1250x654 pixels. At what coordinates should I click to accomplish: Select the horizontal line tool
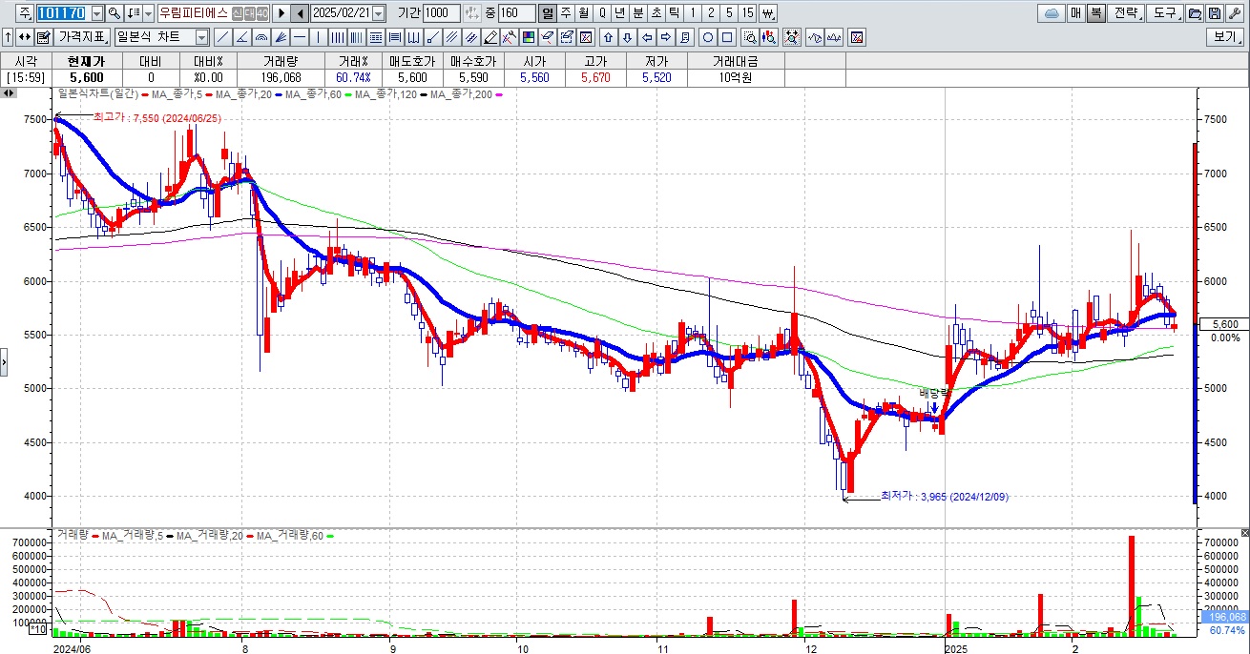(x=299, y=37)
